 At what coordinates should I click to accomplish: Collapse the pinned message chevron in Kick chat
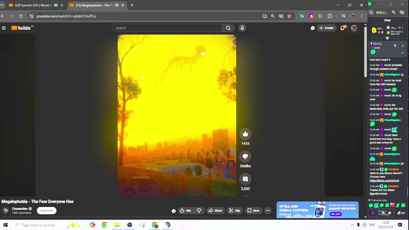[403, 53]
